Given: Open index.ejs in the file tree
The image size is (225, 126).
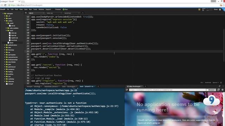Looking at the screenshot, I should pyautogui.click(x=14, y=33).
